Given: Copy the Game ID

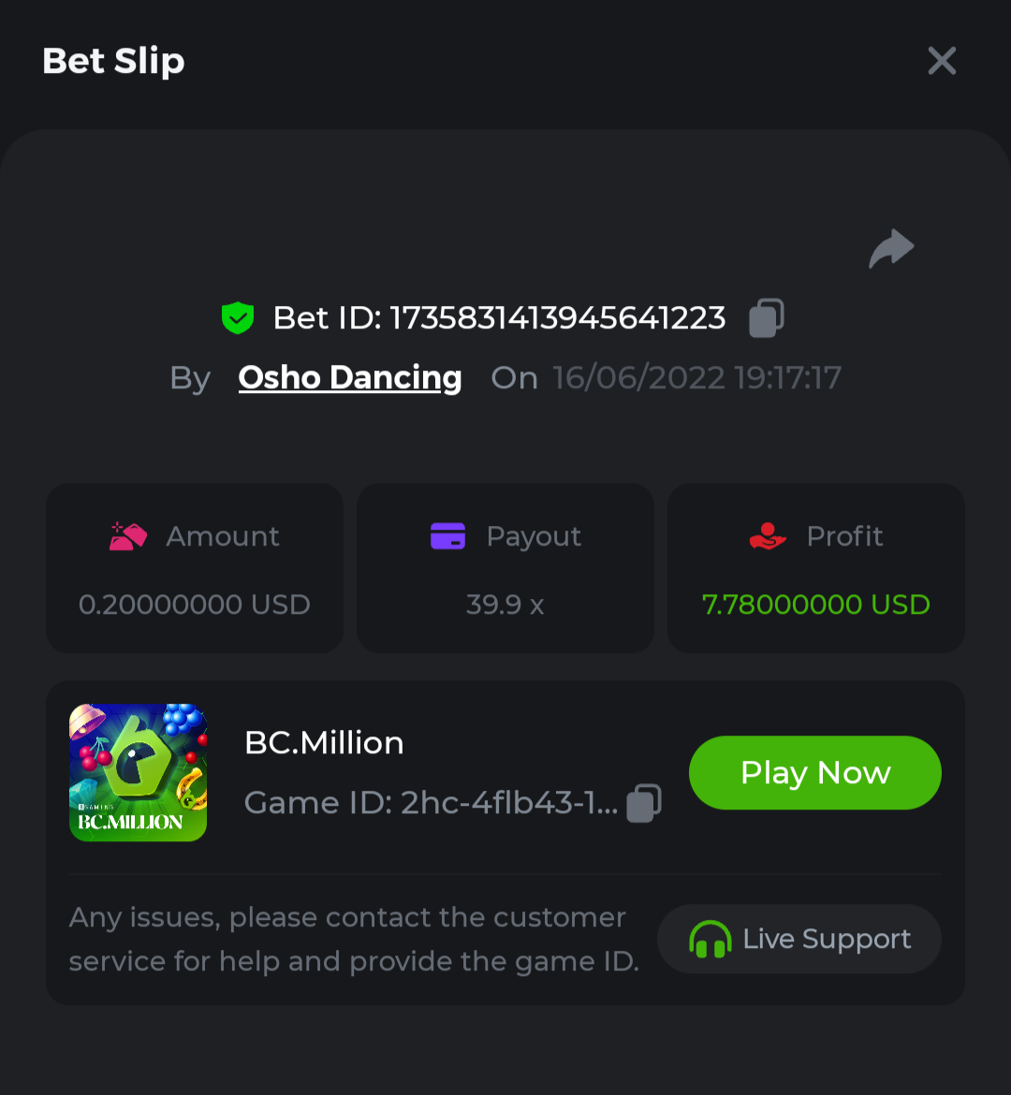Looking at the screenshot, I should click(x=644, y=803).
